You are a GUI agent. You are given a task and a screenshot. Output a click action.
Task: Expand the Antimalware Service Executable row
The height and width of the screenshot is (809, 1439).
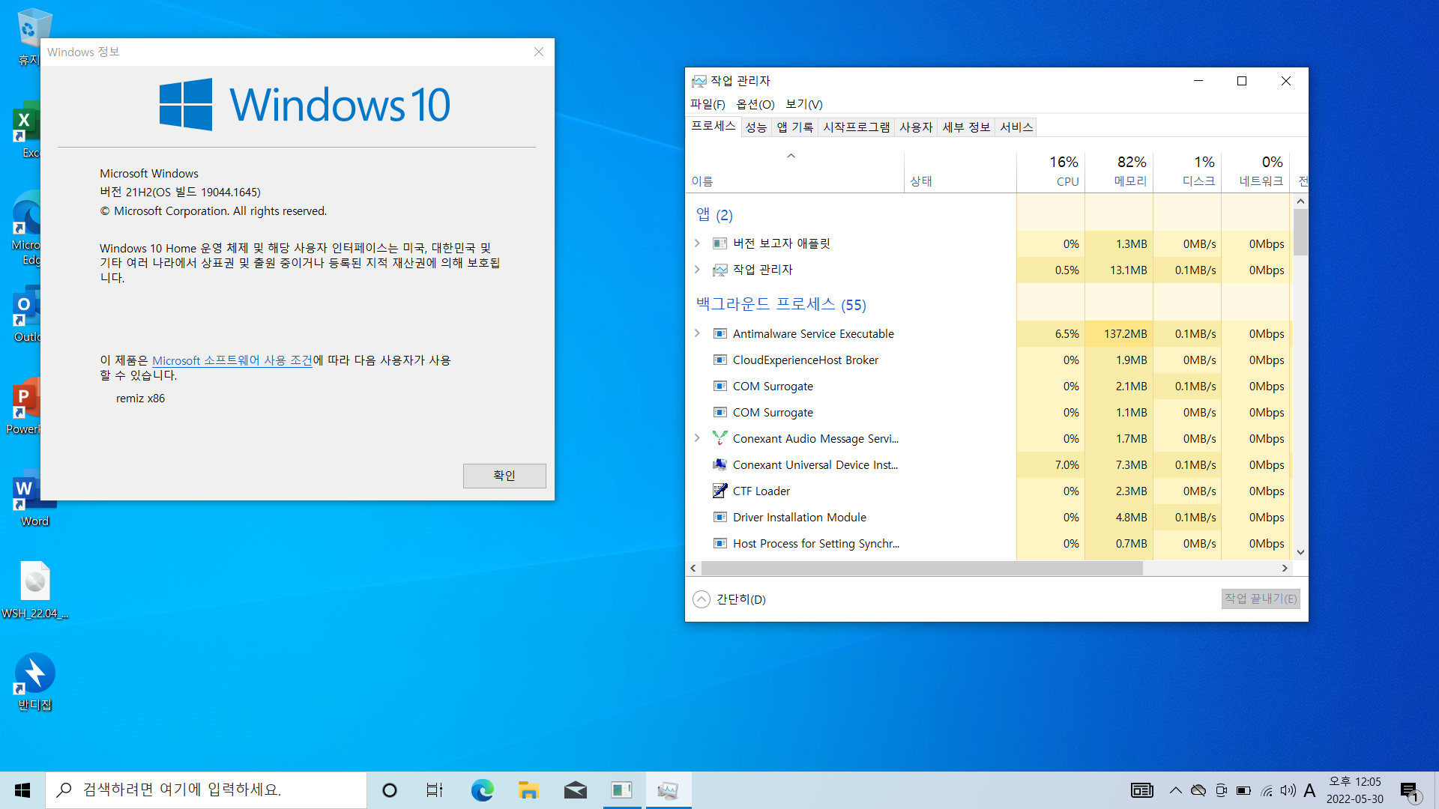pos(697,333)
